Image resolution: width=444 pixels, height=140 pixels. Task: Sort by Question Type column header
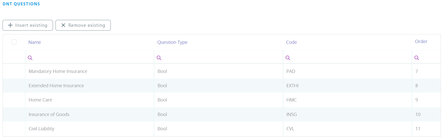(x=172, y=42)
